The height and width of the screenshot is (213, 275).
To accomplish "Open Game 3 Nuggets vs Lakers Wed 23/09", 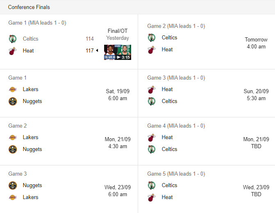I will tap(69, 189).
